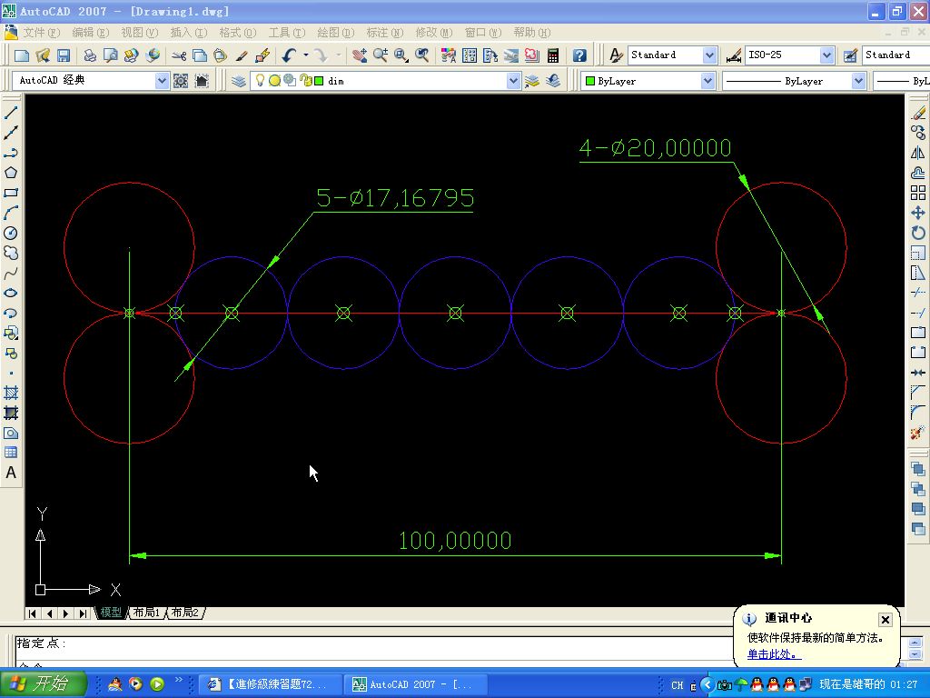930x698 pixels.
Task: Select the Fillet tool
Action: pos(918,413)
